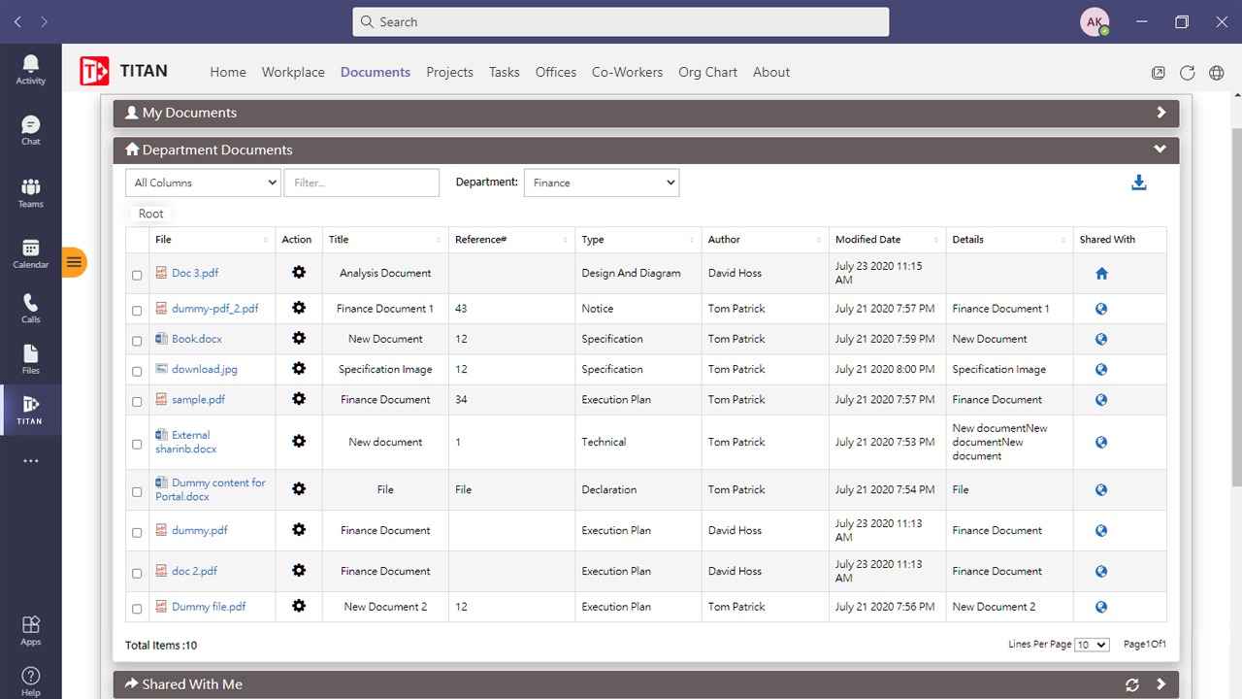1242x699 pixels.
Task: Click the download documents icon
Action: (x=1138, y=182)
